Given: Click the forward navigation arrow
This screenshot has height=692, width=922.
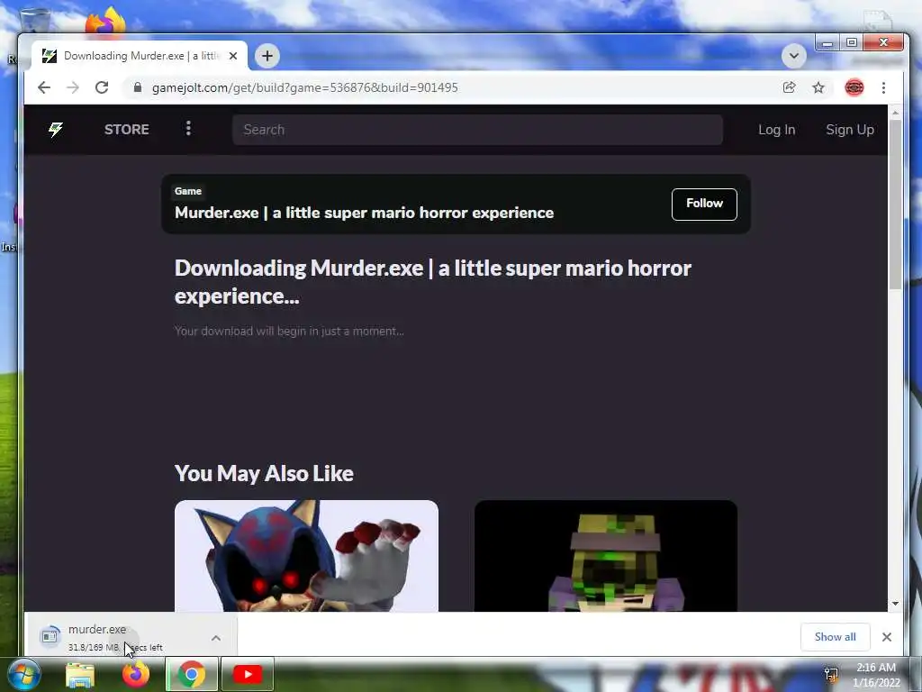Looking at the screenshot, I should coord(73,87).
